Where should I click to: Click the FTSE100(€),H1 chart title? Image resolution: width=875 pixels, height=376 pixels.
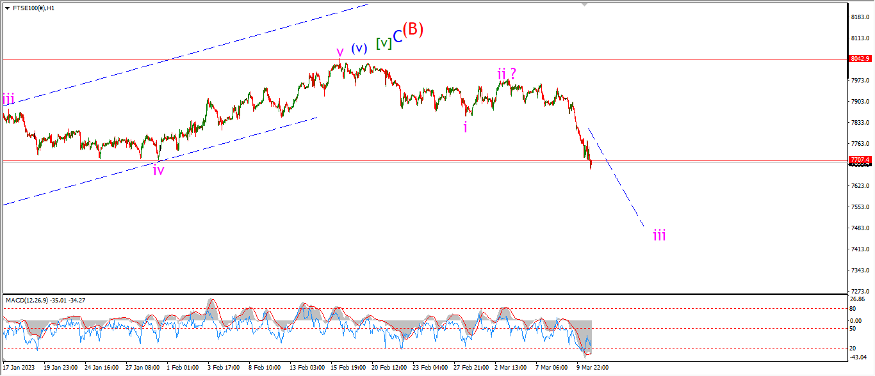coord(33,8)
